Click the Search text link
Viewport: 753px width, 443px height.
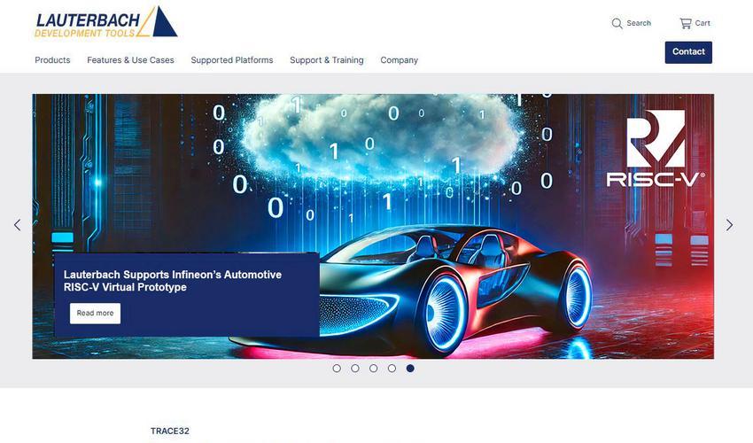coord(639,23)
